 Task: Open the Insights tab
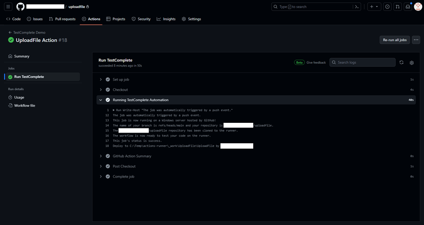click(x=166, y=19)
